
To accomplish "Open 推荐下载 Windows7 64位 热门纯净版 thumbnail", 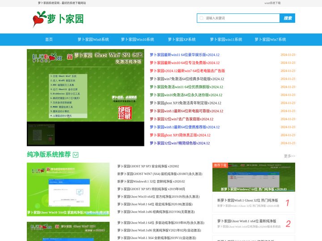I will pos(254,177).
